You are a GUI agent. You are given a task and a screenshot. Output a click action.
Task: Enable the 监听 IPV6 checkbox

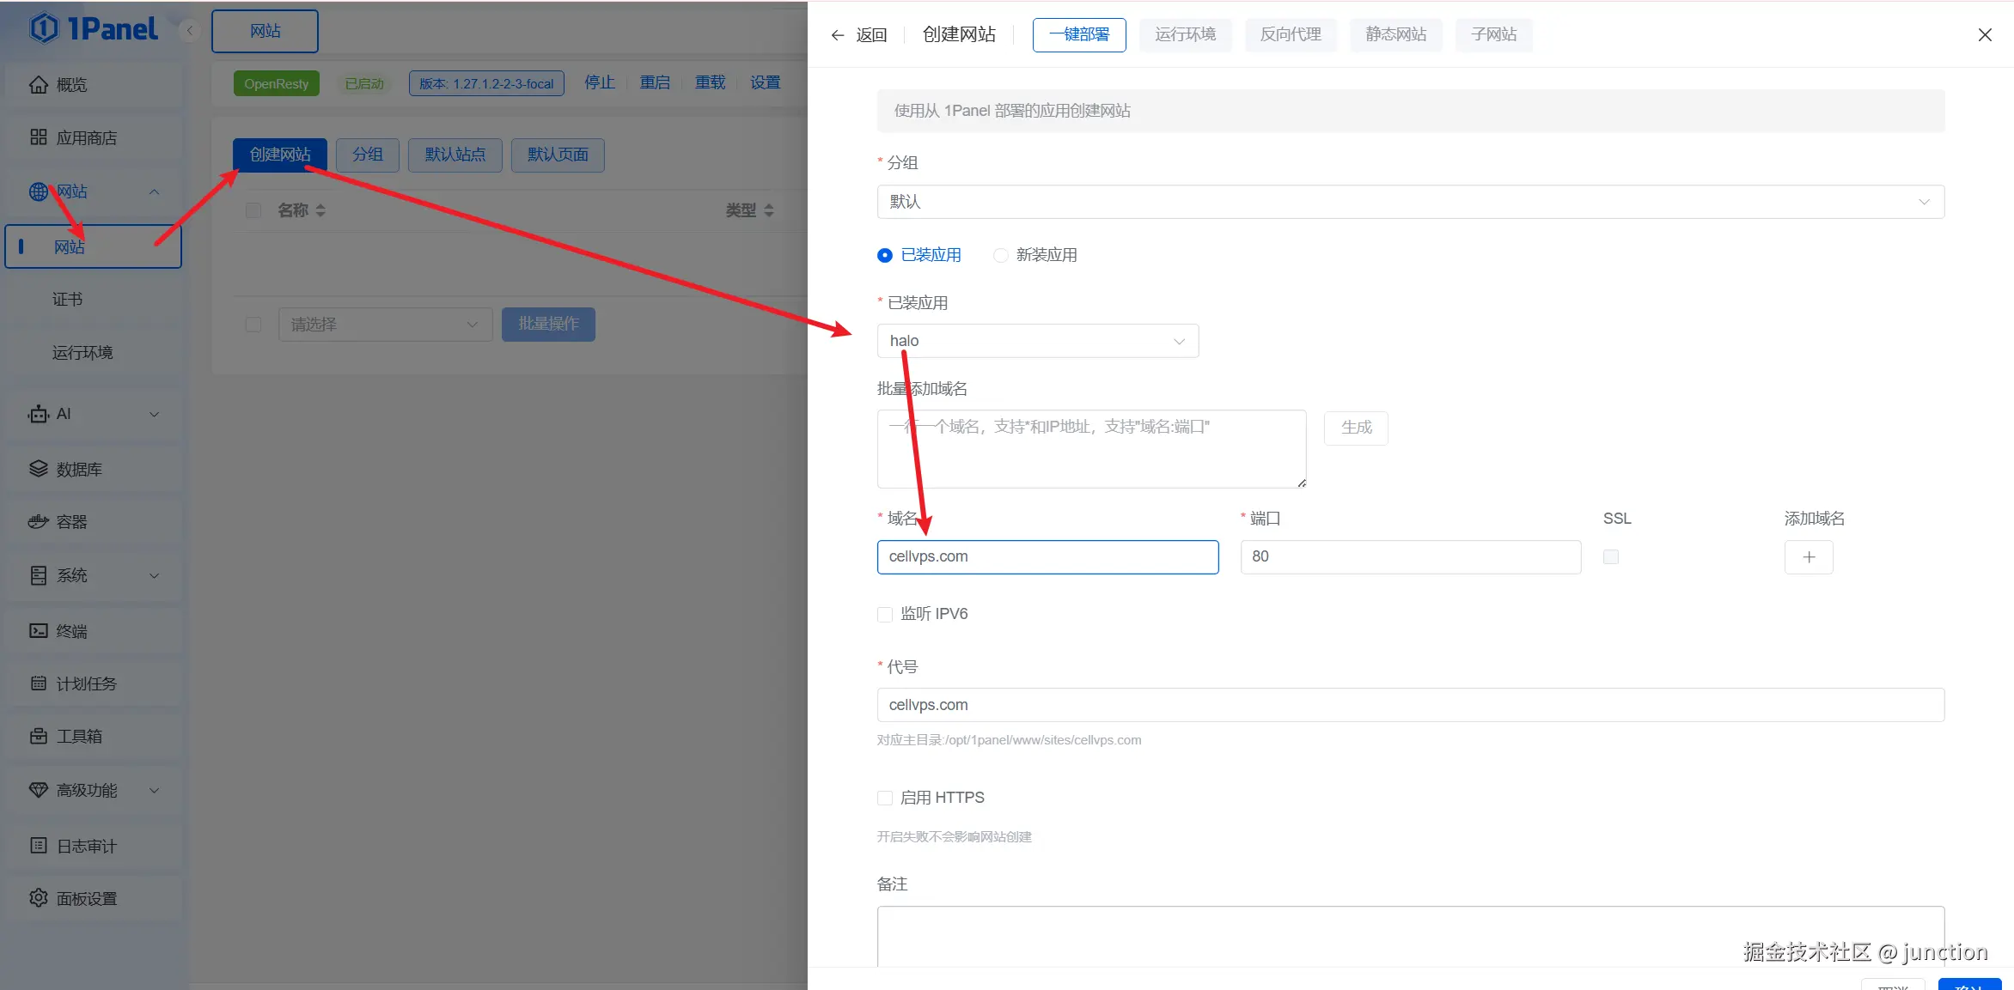pyautogui.click(x=885, y=615)
